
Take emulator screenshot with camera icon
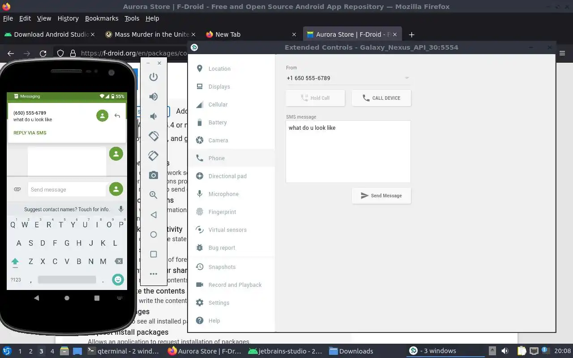point(154,175)
